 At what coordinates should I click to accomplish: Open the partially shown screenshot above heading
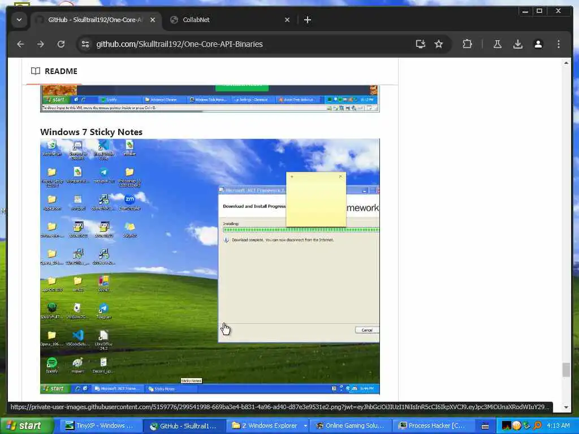click(210, 98)
